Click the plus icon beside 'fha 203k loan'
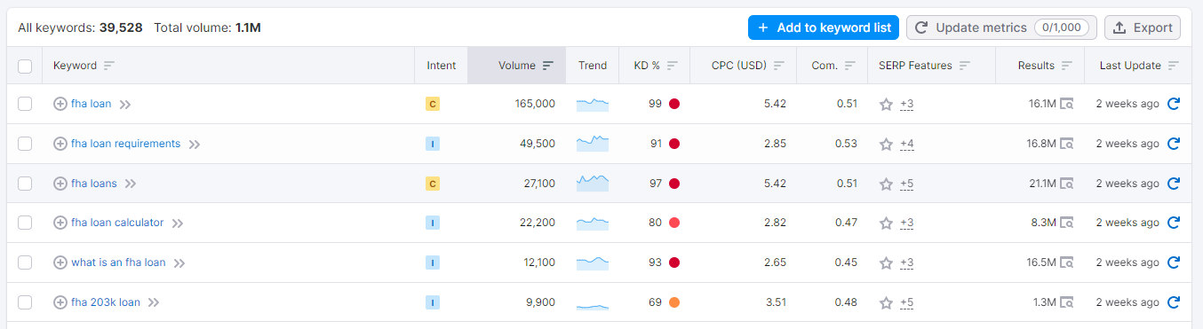1203x329 pixels. coord(60,302)
